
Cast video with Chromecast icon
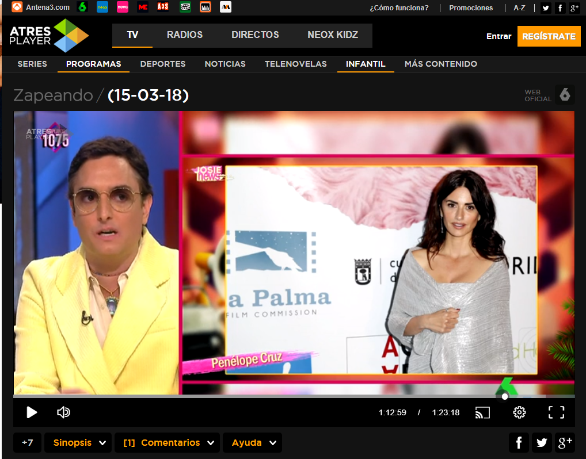482,412
